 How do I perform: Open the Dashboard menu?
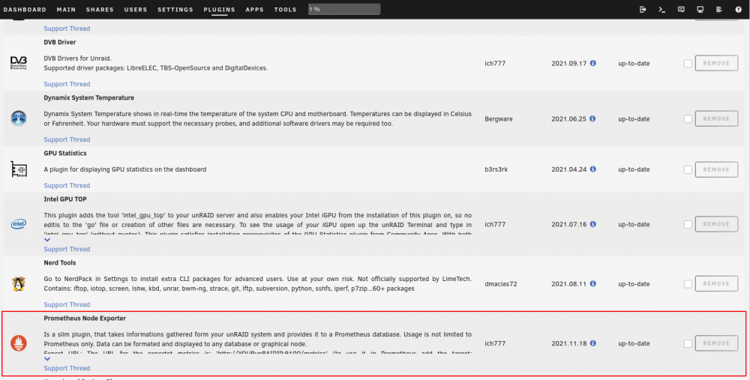[25, 10]
